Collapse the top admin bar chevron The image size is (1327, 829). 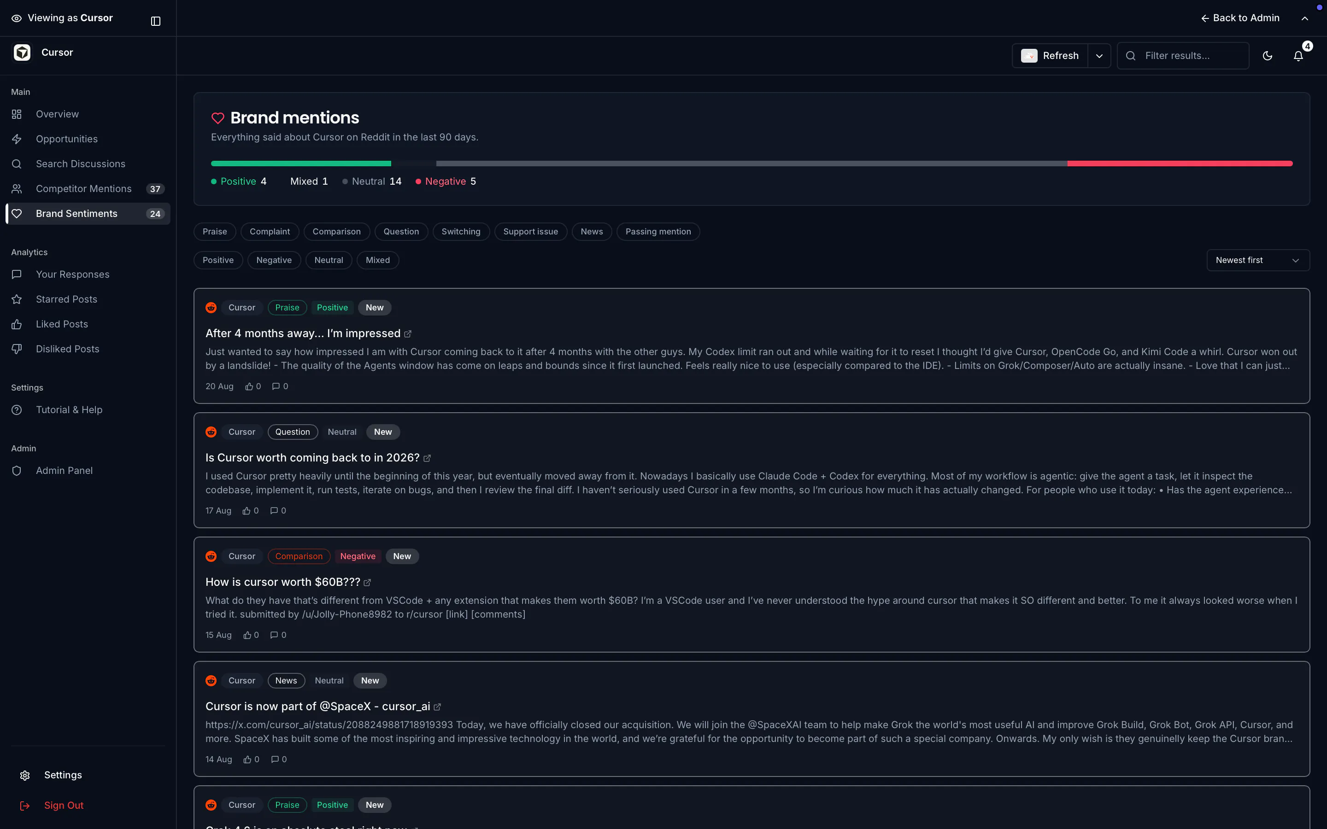(x=1305, y=18)
